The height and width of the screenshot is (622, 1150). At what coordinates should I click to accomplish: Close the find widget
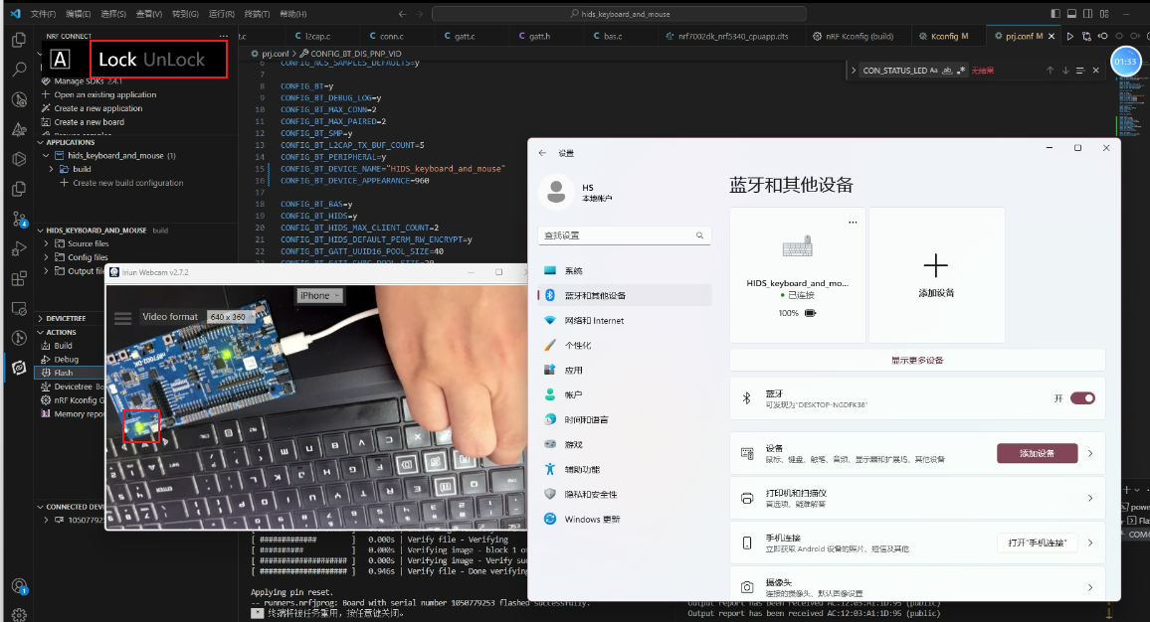tap(1095, 71)
